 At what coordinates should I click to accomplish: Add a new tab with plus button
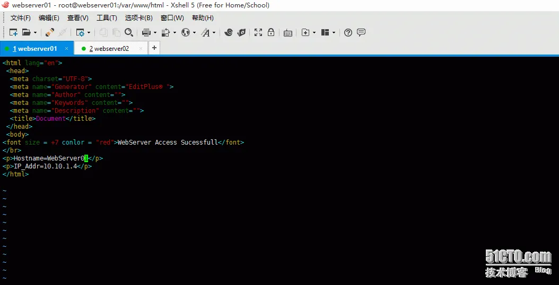[154, 48]
